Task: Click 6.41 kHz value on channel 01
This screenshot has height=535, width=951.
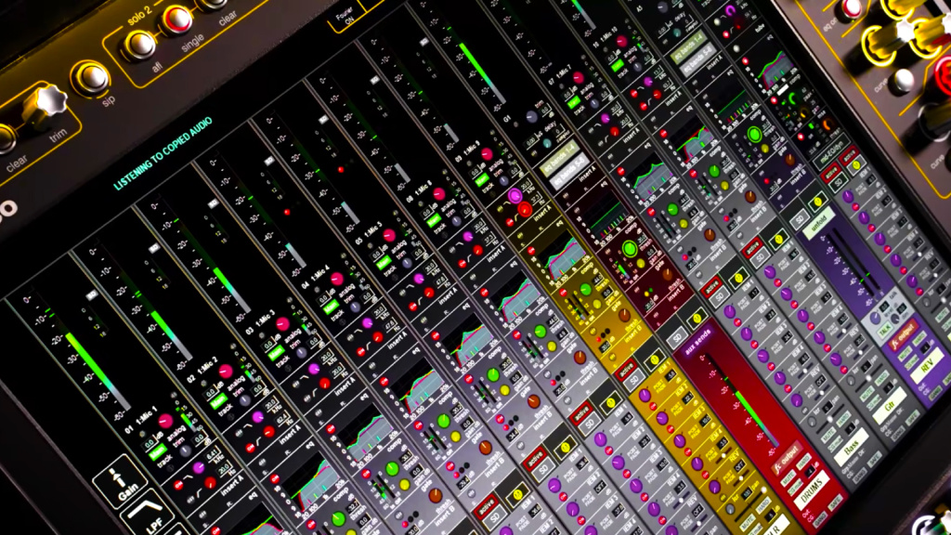Action: point(213,452)
